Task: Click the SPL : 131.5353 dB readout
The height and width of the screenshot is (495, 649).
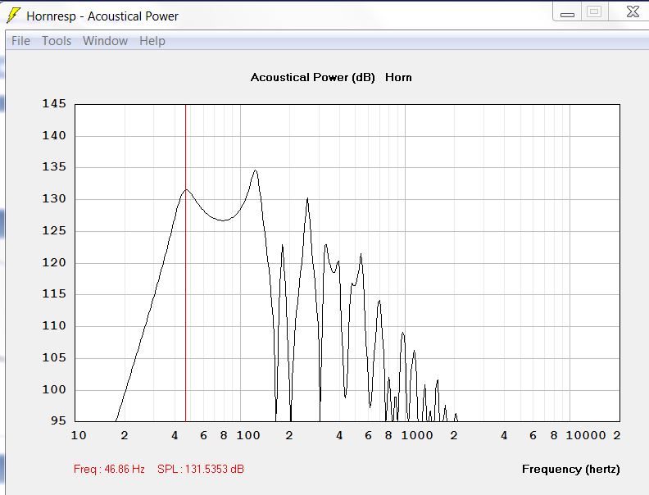Action: (x=201, y=469)
